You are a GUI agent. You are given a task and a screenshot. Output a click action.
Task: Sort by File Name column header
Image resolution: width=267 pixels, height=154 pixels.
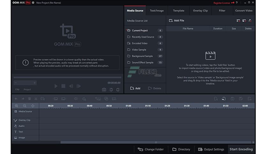(x=188, y=29)
